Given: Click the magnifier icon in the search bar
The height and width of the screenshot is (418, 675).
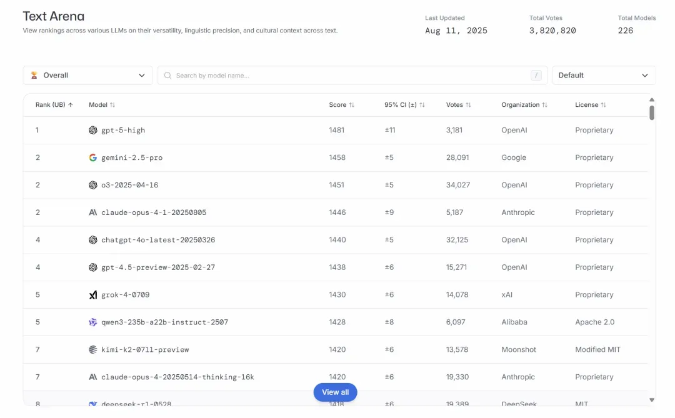Looking at the screenshot, I should point(168,76).
